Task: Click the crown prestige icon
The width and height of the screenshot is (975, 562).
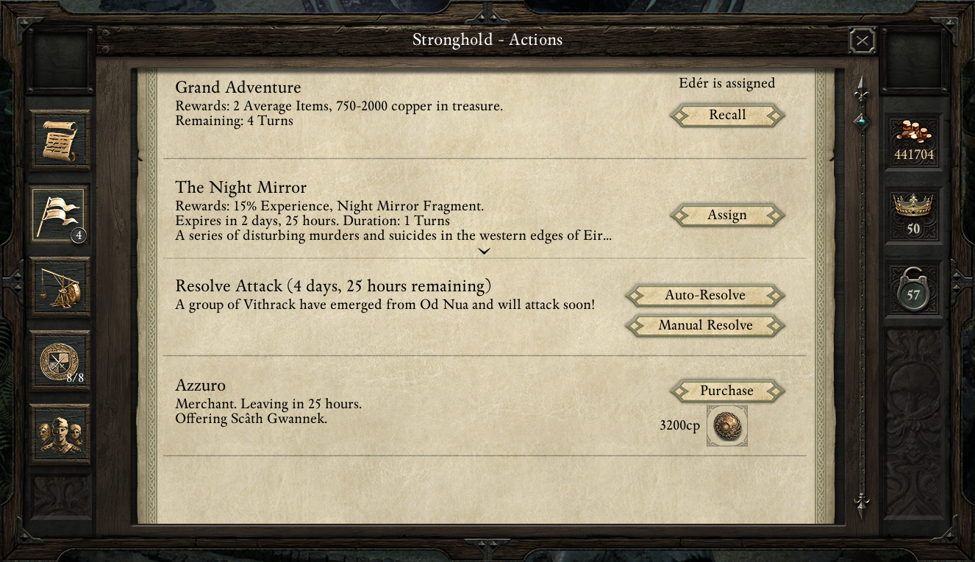Action: [913, 206]
